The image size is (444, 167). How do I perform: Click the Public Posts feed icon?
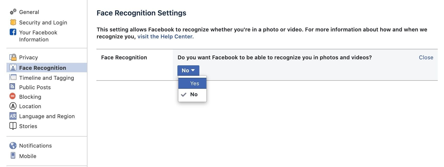coord(12,87)
